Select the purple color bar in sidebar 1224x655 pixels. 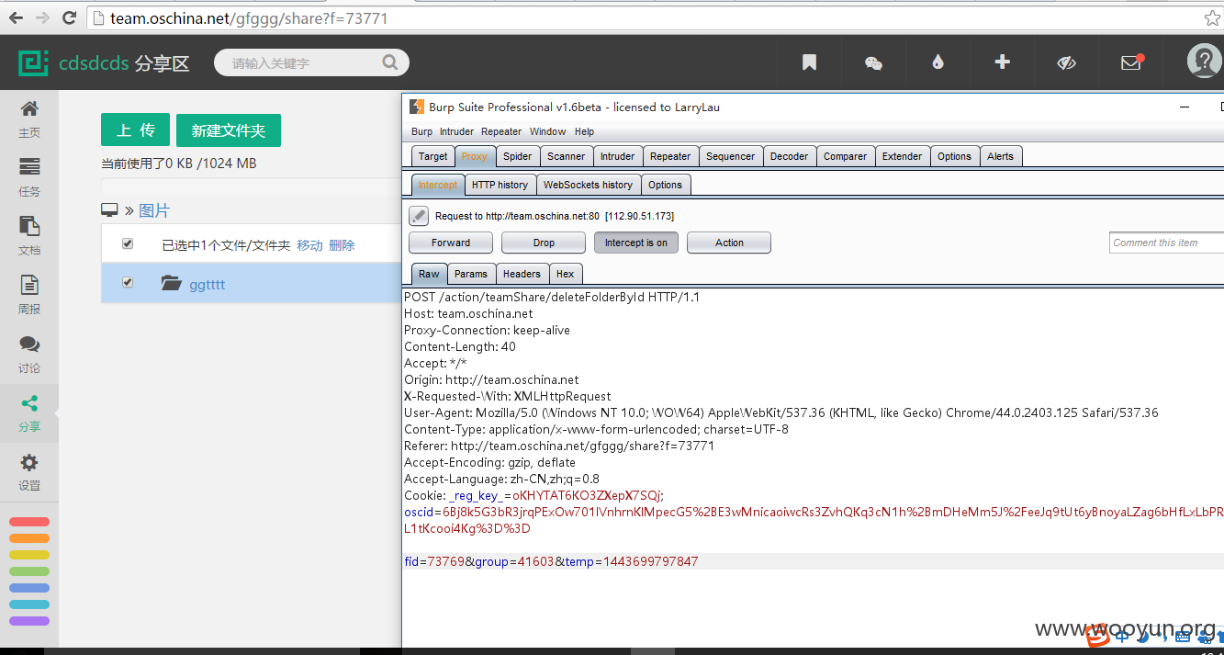coord(29,621)
